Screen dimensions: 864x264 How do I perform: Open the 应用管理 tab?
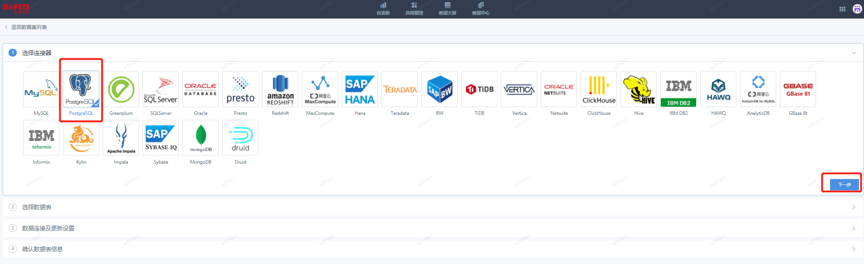click(414, 9)
